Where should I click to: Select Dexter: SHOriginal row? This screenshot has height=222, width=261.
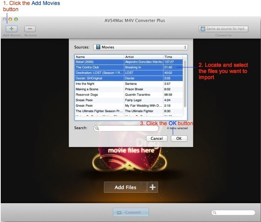coord(129,78)
